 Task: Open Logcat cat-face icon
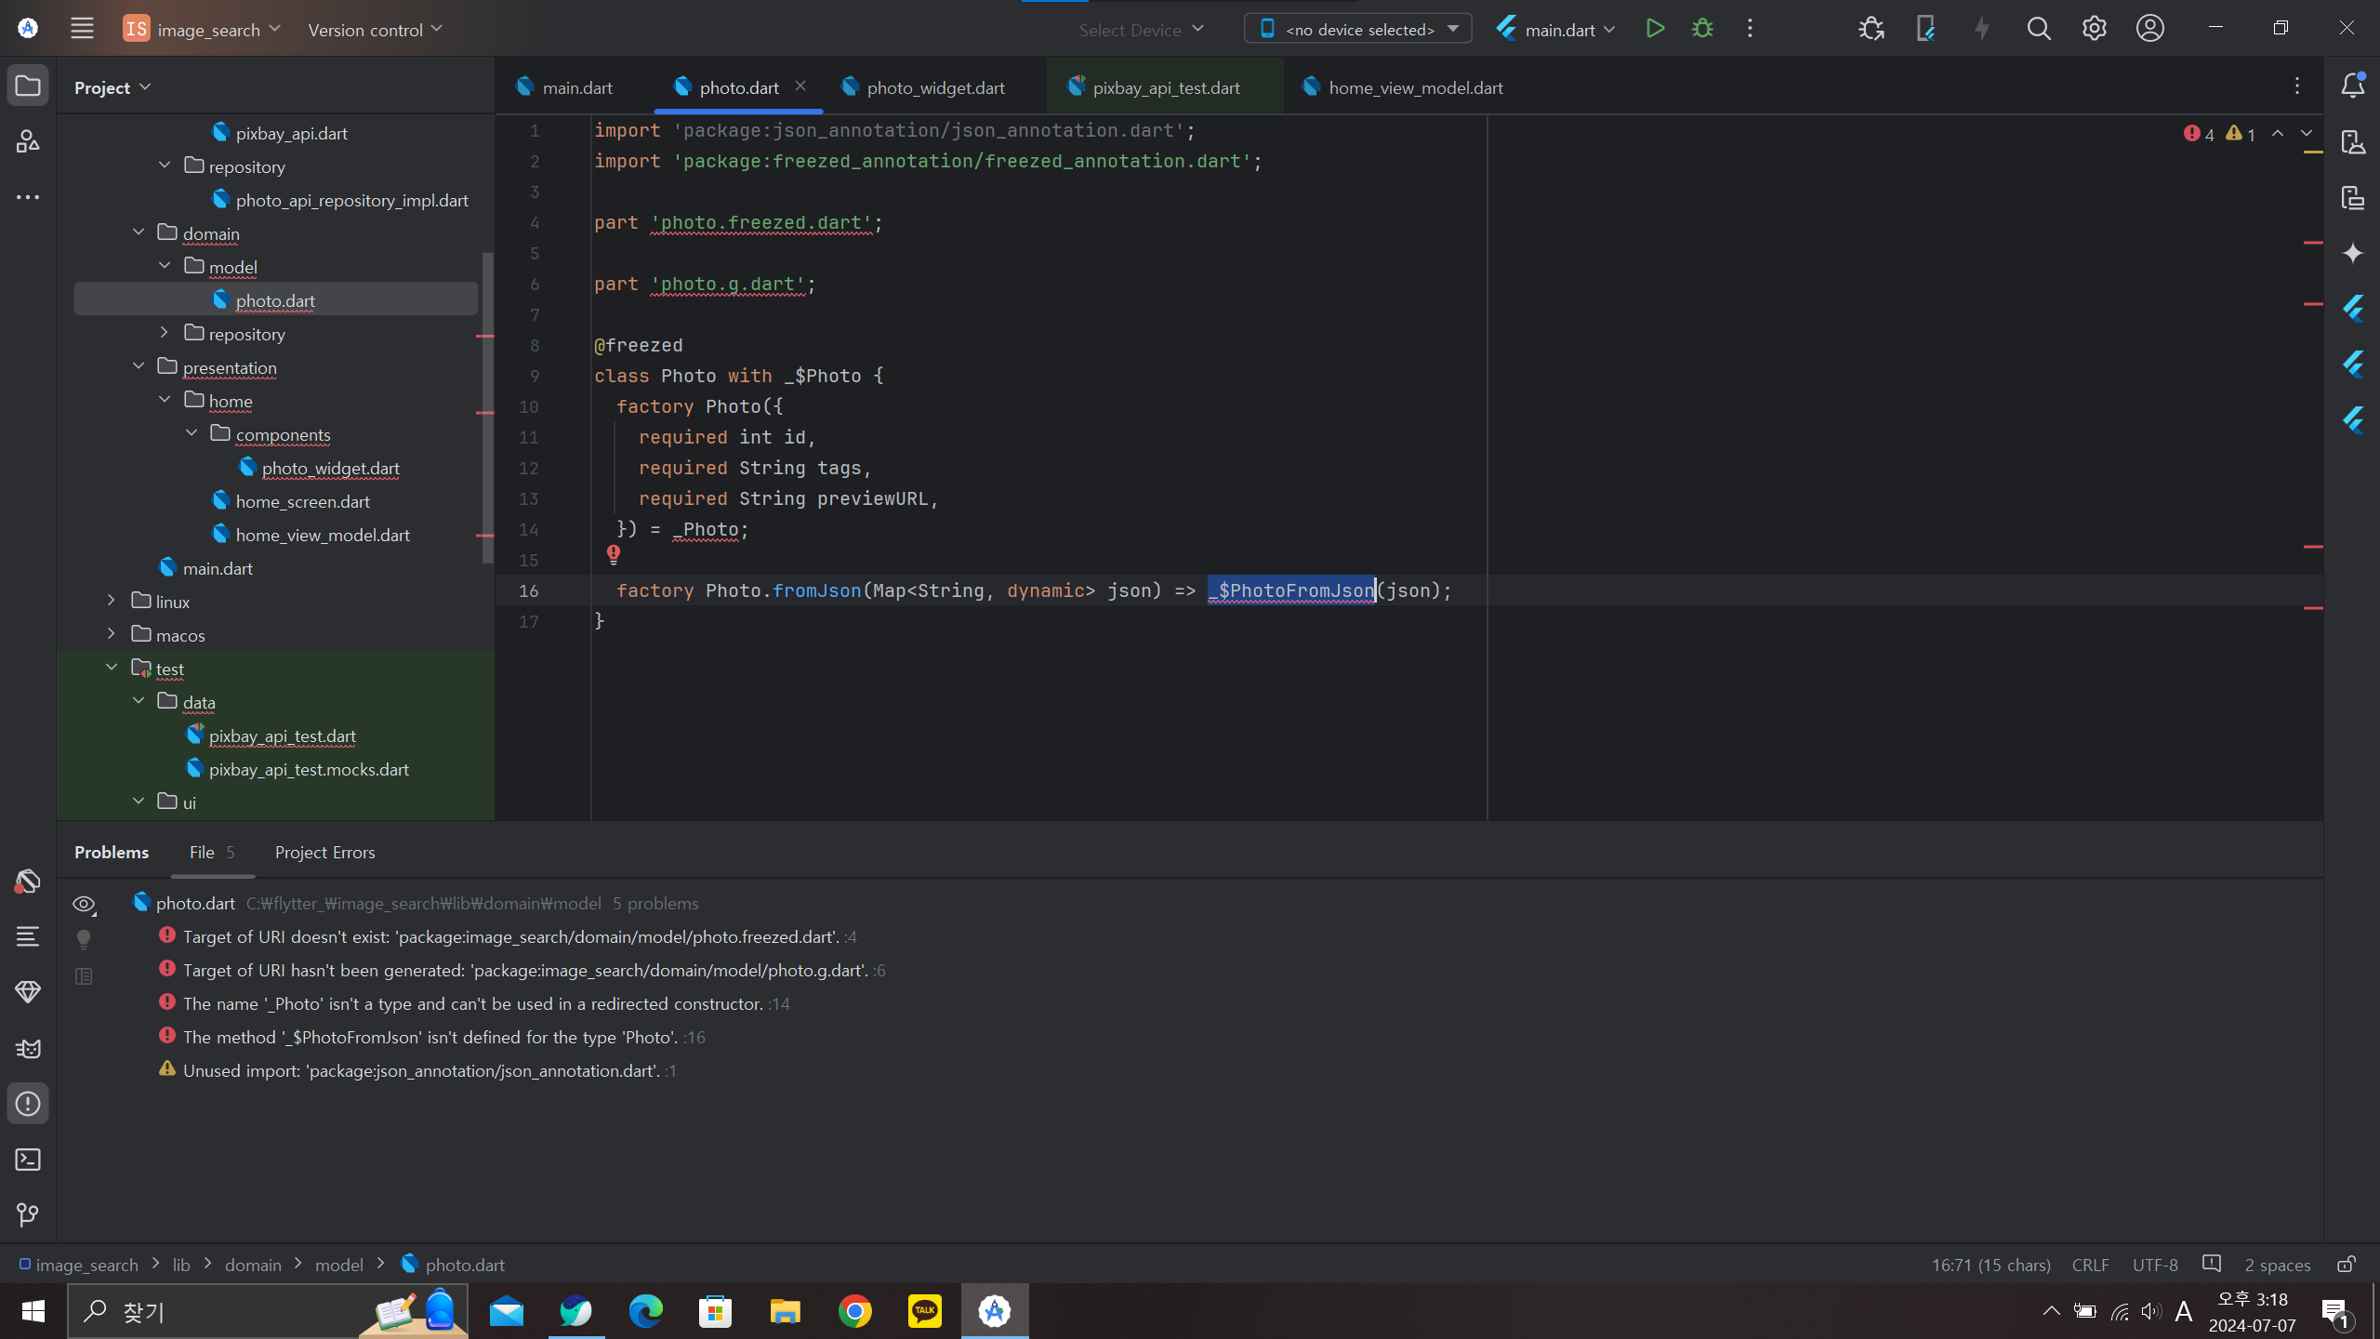point(28,1048)
